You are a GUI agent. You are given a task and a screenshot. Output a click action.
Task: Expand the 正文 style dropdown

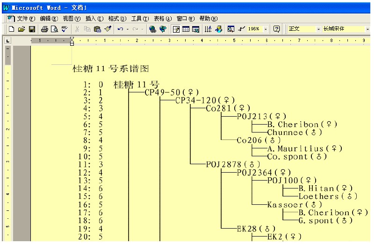[x=319, y=29]
